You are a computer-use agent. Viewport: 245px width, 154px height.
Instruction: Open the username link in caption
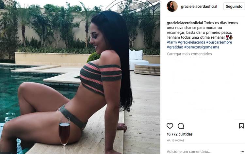point(185,23)
